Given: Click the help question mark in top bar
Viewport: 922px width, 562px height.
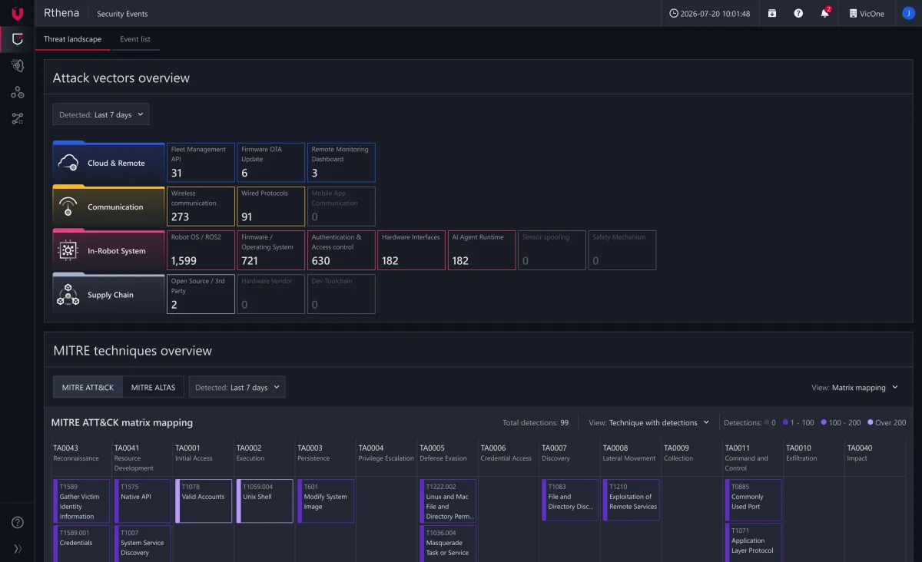Looking at the screenshot, I should pos(798,13).
